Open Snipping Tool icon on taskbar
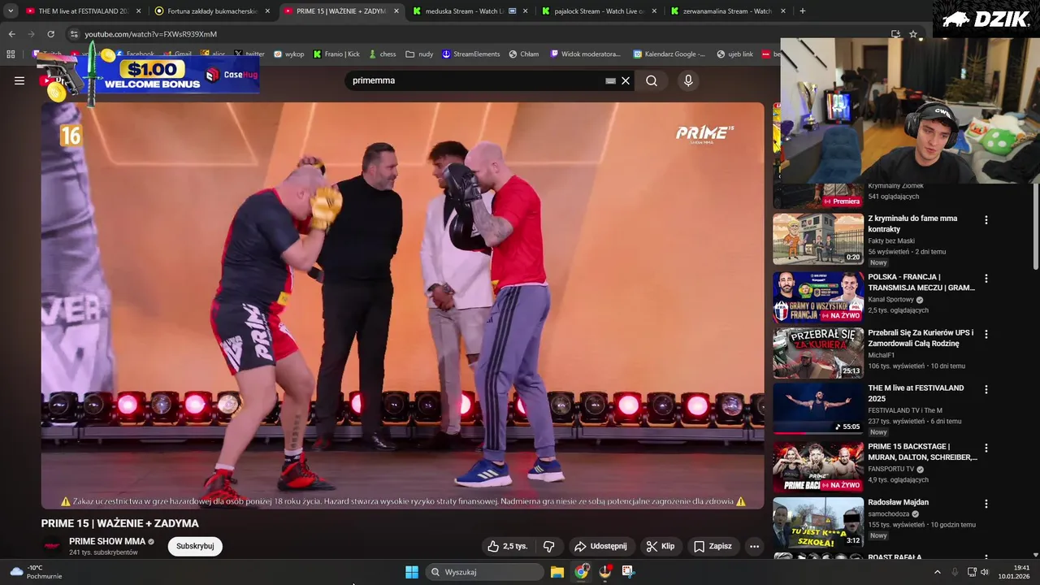1040x585 pixels. tap(628, 572)
